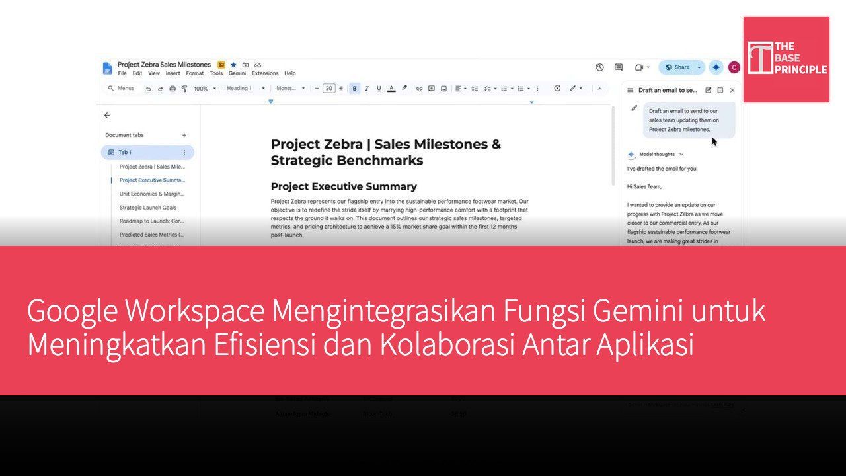Collapse the toolbar header with chevron
The width and height of the screenshot is (846, 476).
click(x=599, y=88)
